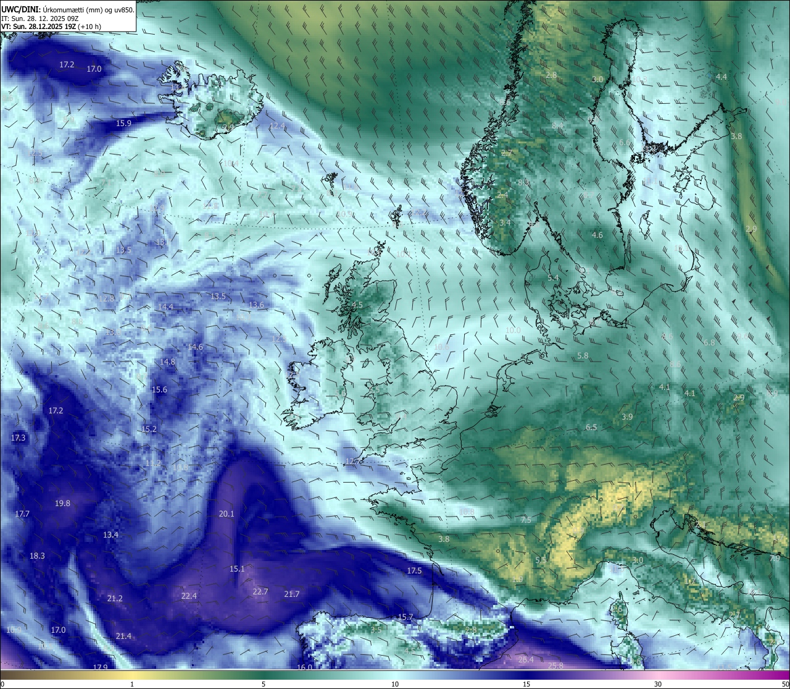The image size is (790, 689).
Task: Click the colorbar tick label 50
Action: [785, 684]
